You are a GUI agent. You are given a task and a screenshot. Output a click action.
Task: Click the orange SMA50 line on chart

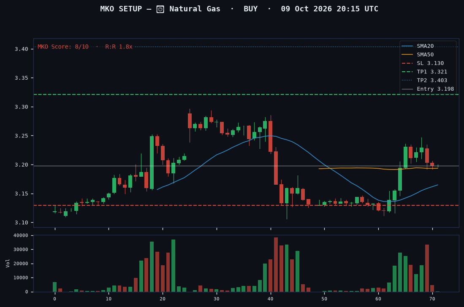[x=378, y=168]
